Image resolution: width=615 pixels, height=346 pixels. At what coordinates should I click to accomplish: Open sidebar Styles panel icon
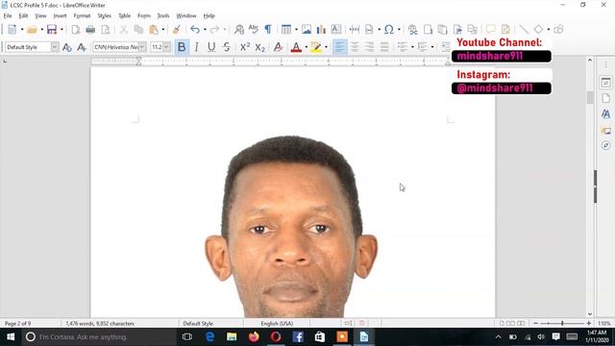605,114
